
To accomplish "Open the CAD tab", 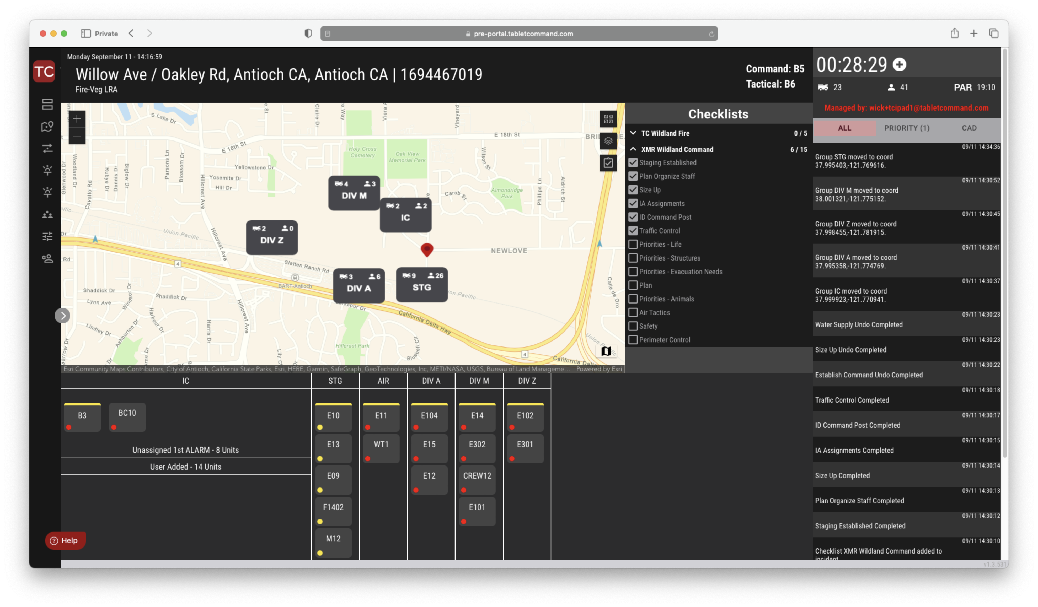I will tap(969, 128).
